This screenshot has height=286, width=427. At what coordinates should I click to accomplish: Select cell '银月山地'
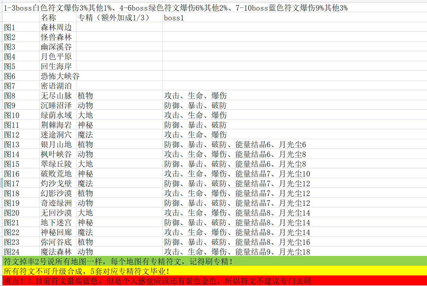click(58, 144)
